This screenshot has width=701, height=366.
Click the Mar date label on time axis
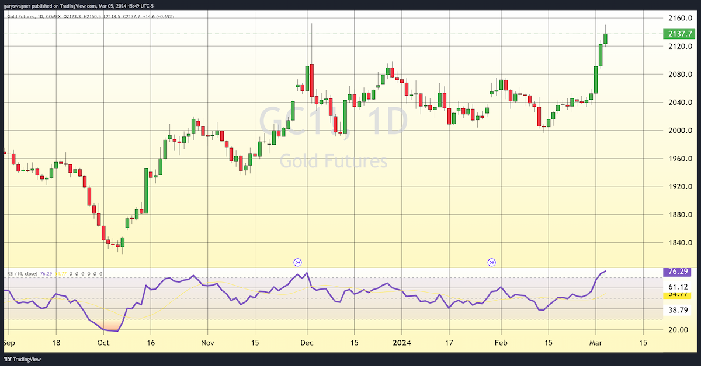coord(596,343)
